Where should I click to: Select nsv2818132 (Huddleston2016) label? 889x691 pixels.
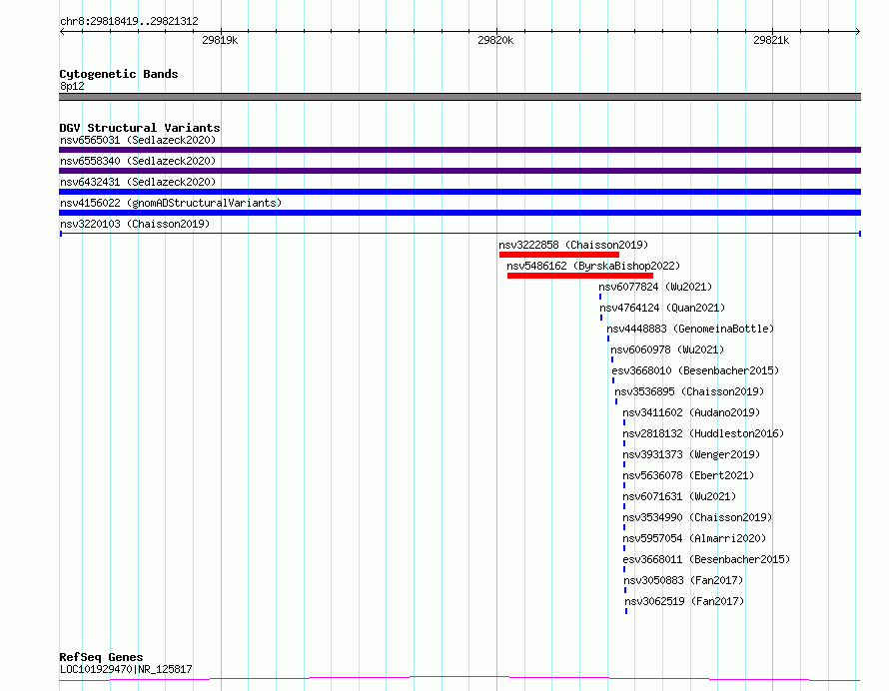click(703, 433)
